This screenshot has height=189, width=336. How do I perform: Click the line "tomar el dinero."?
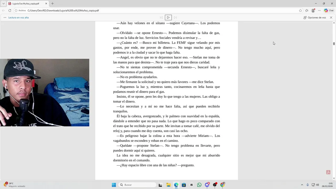[x=124, y=102]
